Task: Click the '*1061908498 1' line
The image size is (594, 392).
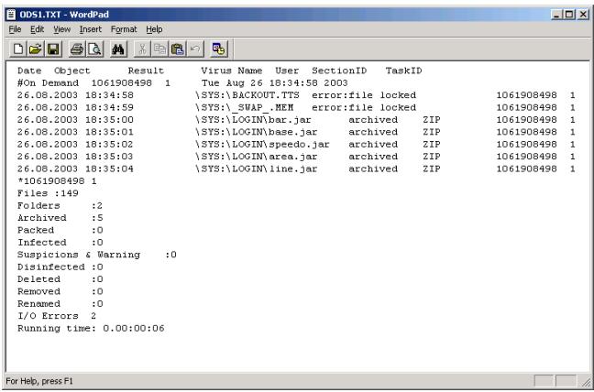Action: point(57,181)
